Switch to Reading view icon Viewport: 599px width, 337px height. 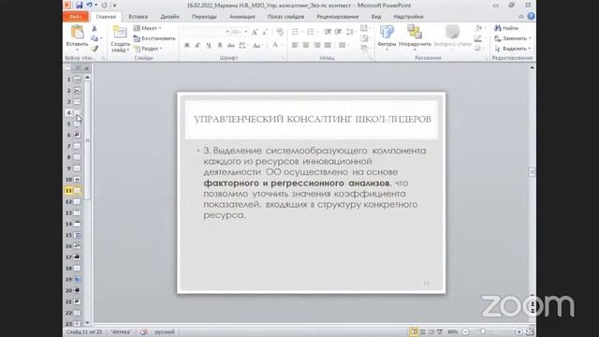[431, 332]
